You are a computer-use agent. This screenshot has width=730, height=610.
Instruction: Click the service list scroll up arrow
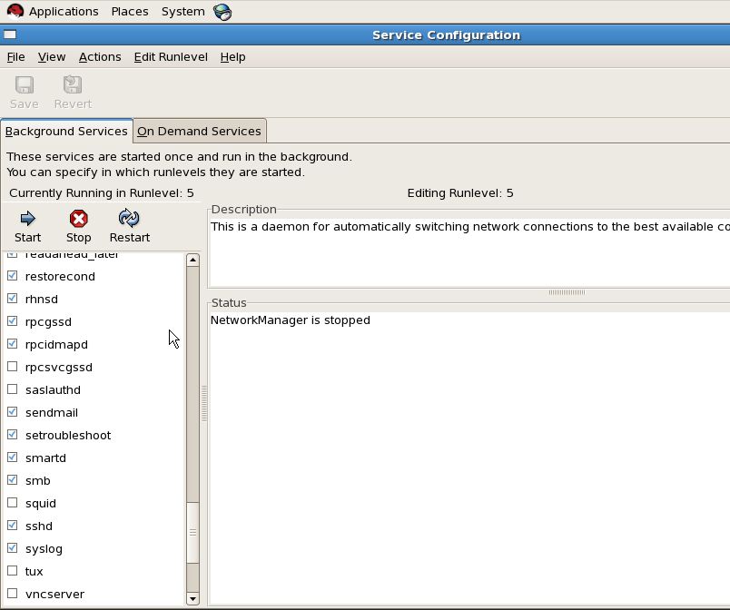192,260
